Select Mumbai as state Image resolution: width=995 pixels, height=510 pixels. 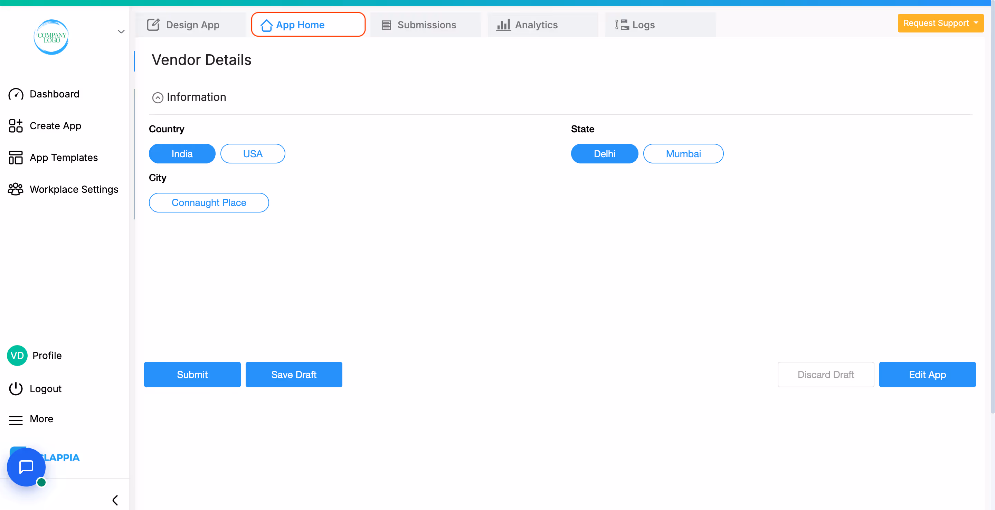tap(683, 154)
